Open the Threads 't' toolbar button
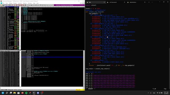This screenshot has height=95, width=170. [x=33, y=5]
